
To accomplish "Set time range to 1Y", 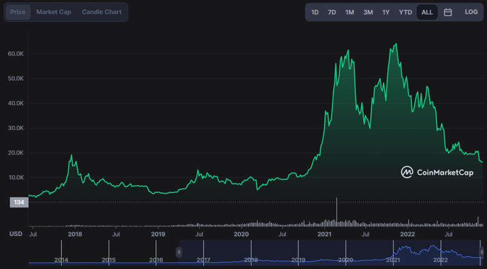I will pos(386,12).
